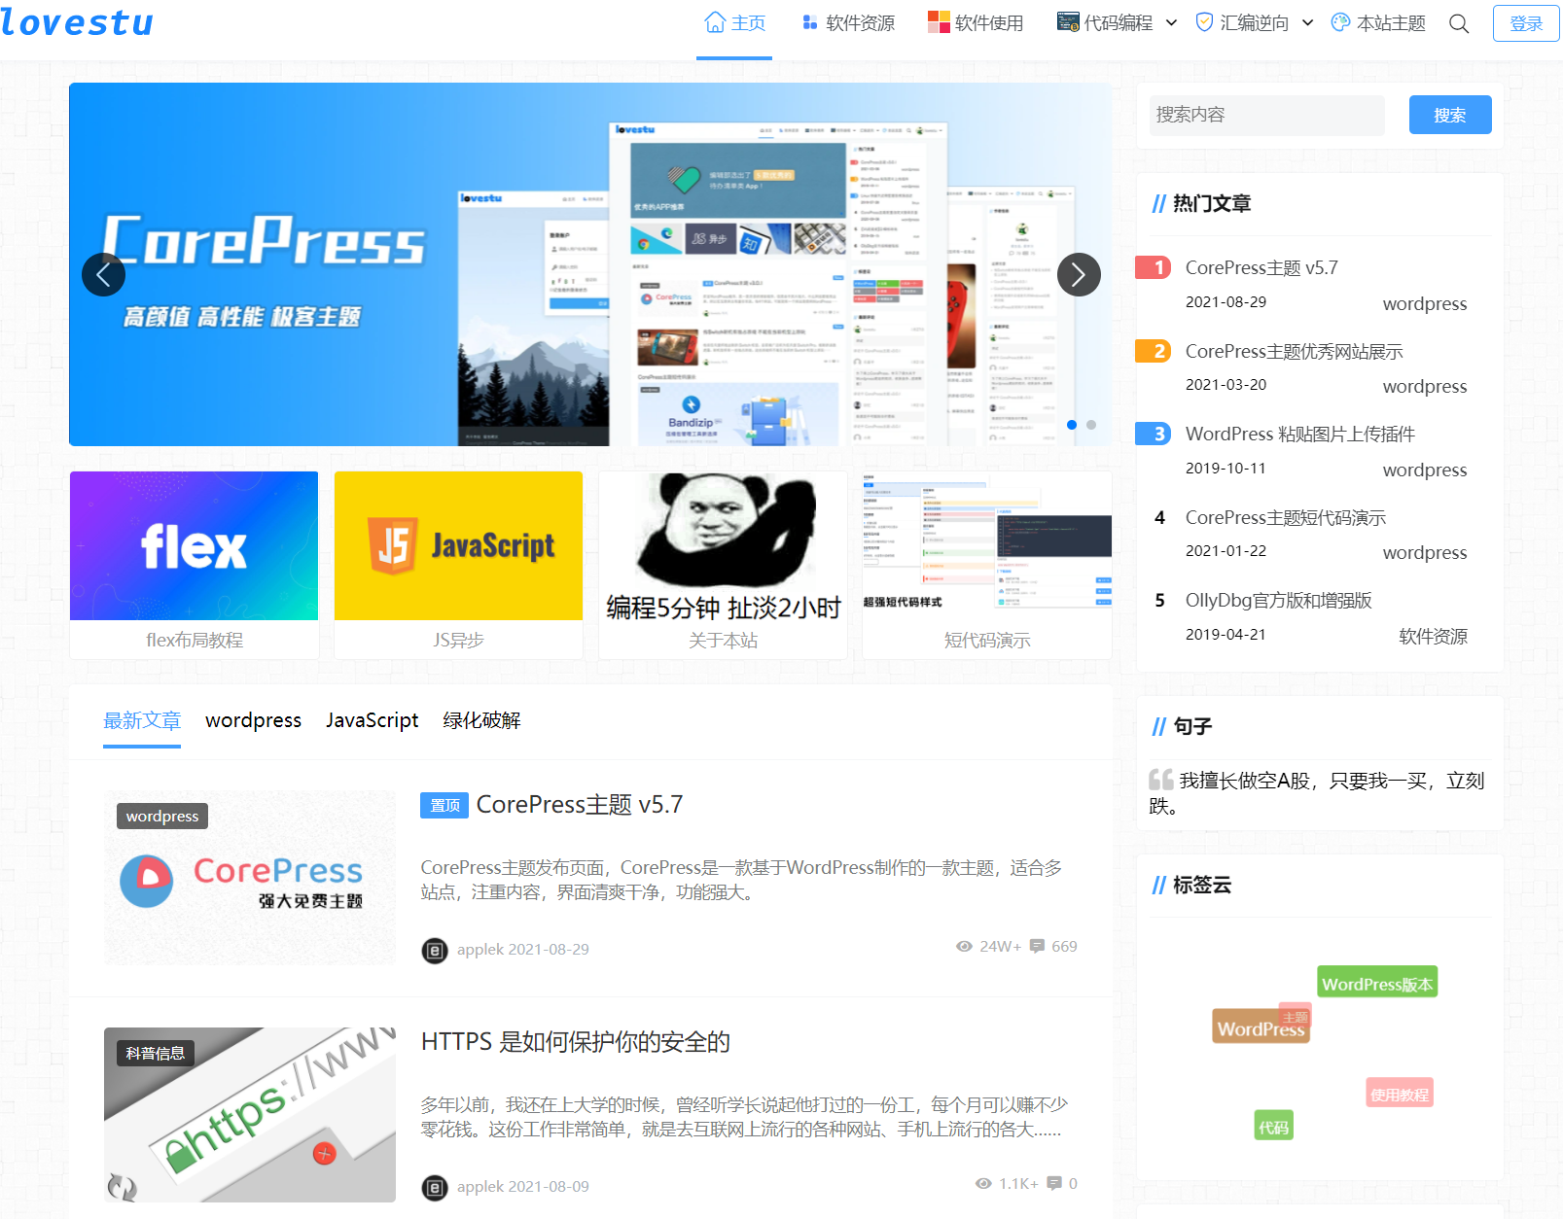Screen dimensions: 1563x1219
Task: Expand the 代码编程 dropdown arrow
Action: 1171,22
